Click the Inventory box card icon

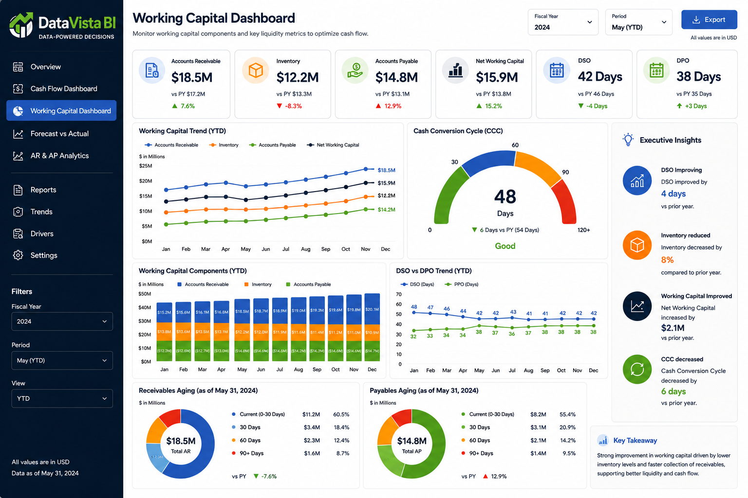pyautogui.click(x=256, y=71)
